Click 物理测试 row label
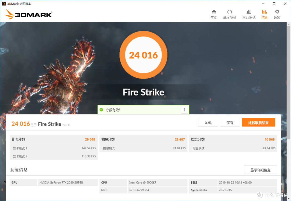This screenshot has height=201, width=291. [109, 148]
